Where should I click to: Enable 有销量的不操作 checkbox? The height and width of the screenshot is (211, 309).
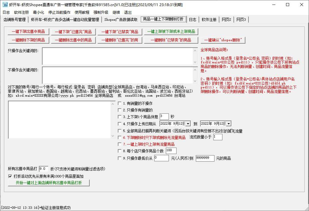tap(120, 103)
